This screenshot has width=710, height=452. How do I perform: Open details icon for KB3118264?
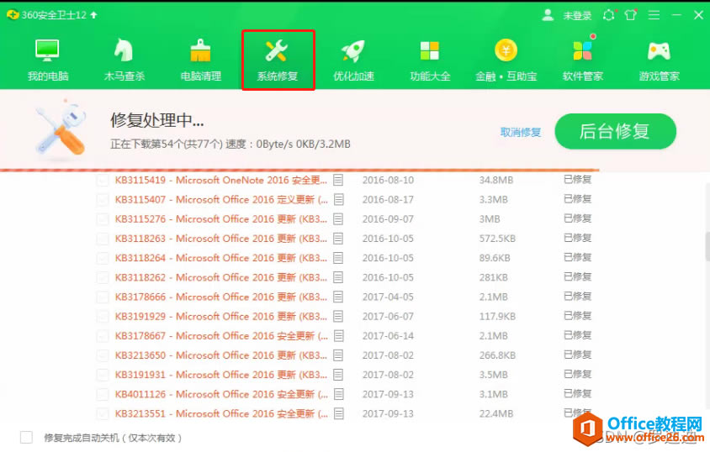pyautogui.click(x=338, y=258)
